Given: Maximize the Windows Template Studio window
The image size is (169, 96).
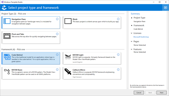Looking at the screenshot, I should click(160, 2).
